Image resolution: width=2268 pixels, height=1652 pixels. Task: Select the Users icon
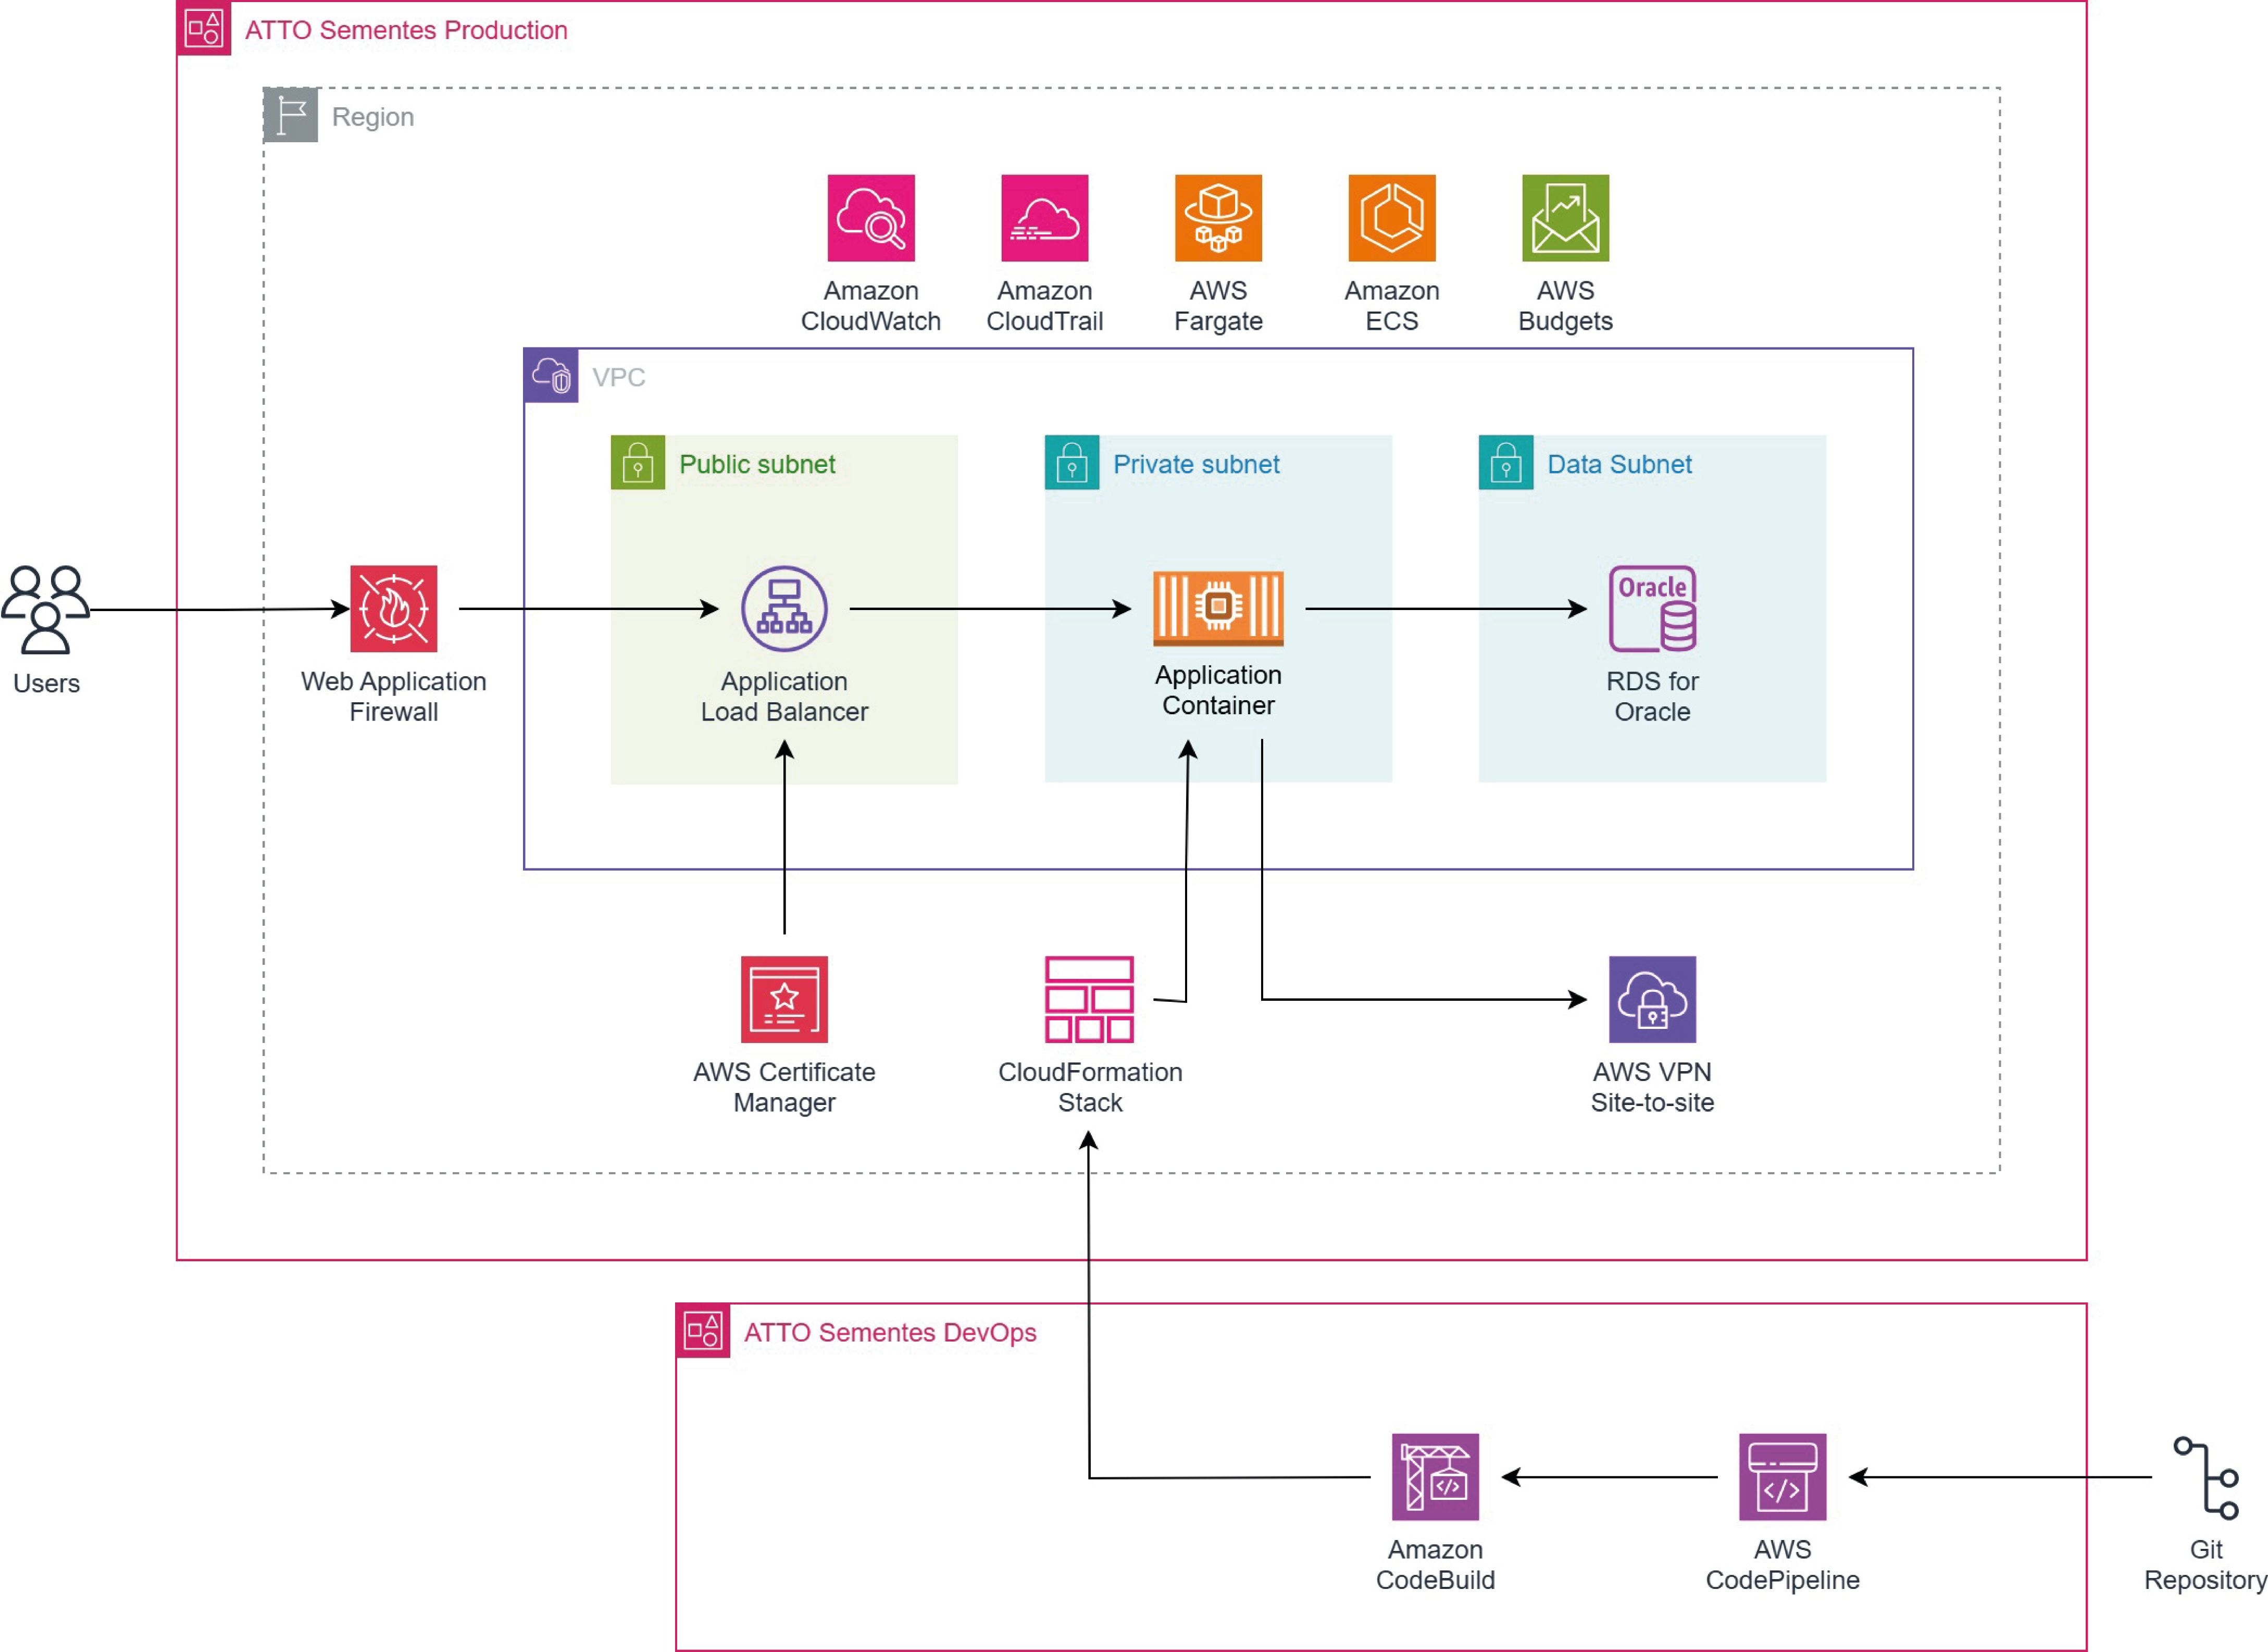point(45,608)
